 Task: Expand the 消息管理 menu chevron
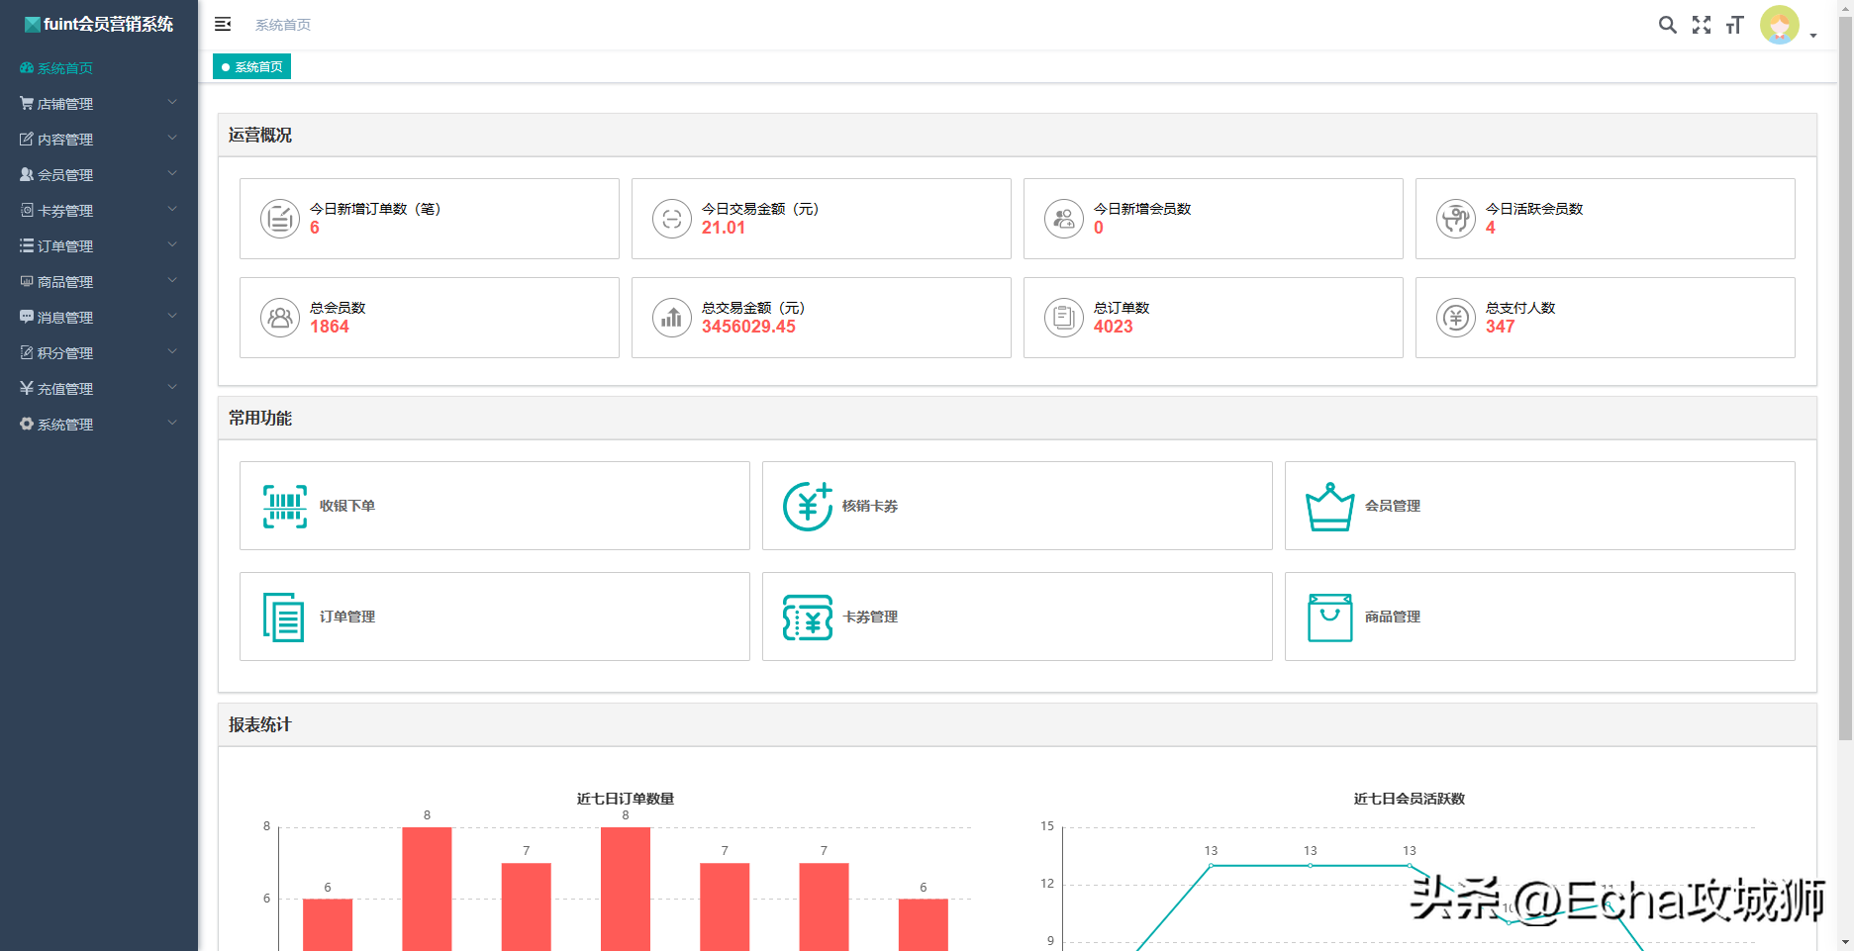(172, 316)
